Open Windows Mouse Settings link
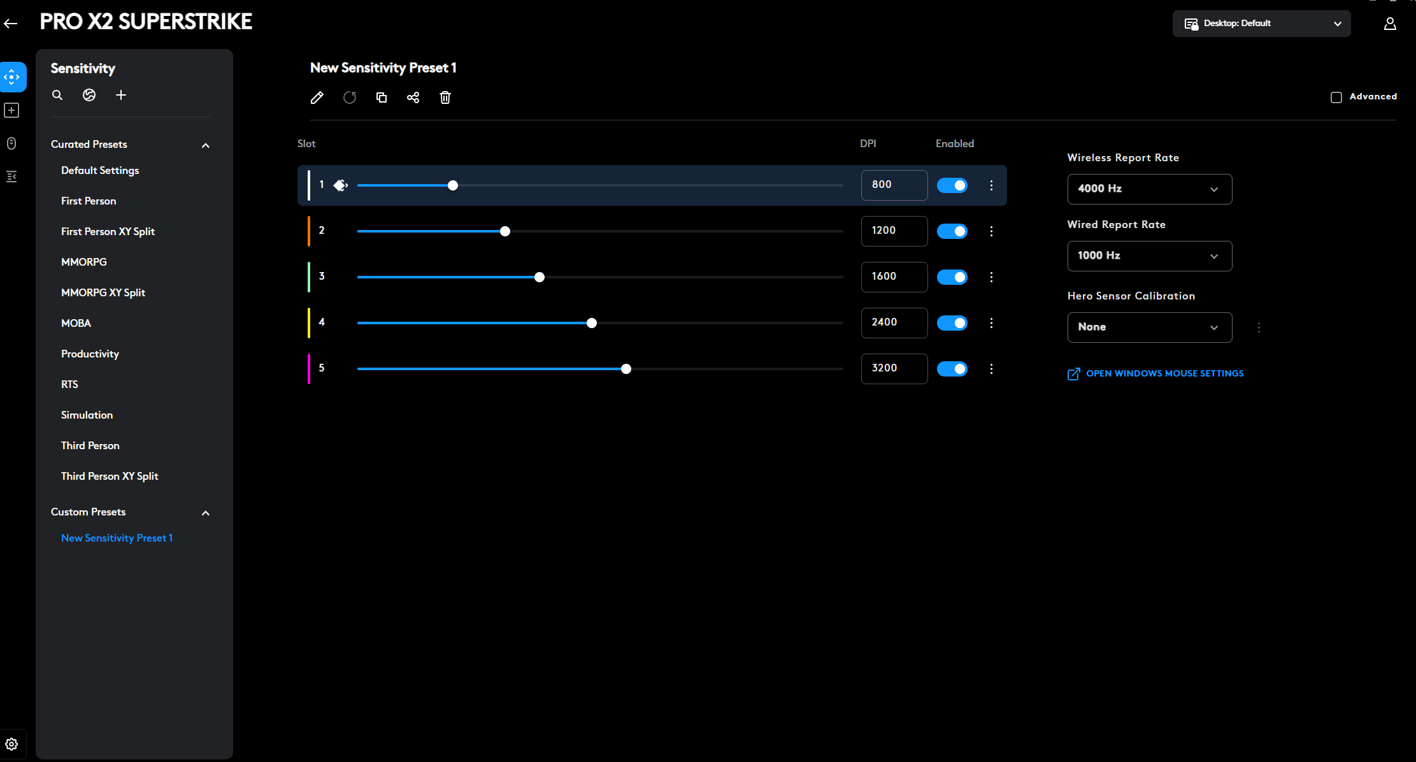This screenshot has height=762, width=1416. coord(1164,373)
